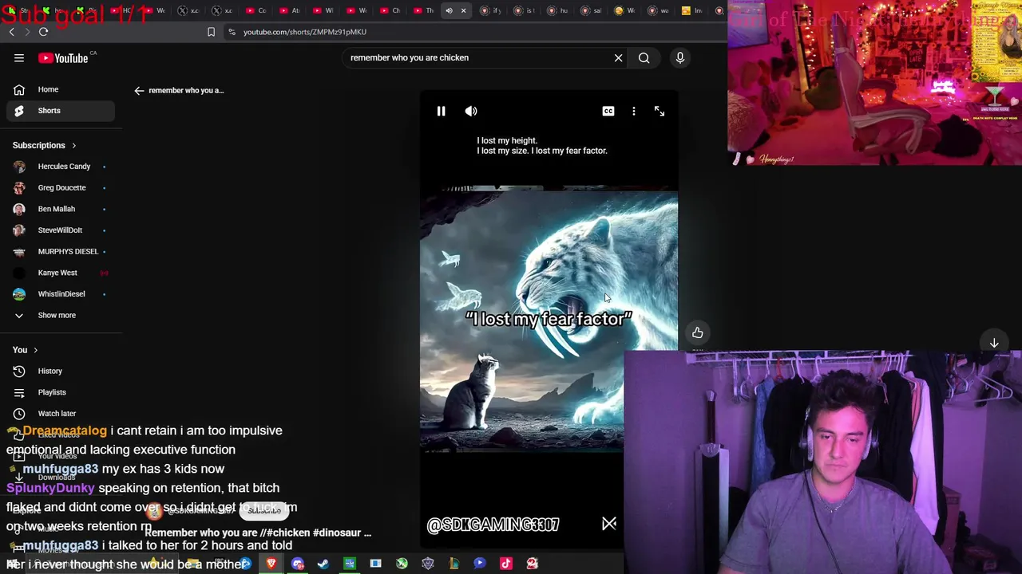
Task: Mute the Short's volume
Action: pyautogui.click(x=471, y=111)
